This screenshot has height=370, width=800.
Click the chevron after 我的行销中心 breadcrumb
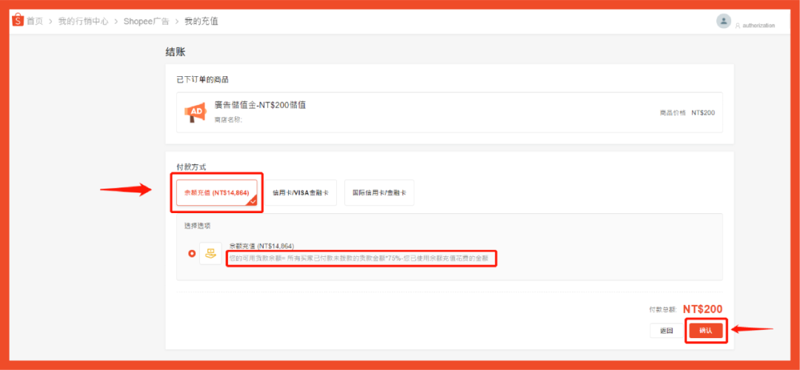tap(115, 21)
